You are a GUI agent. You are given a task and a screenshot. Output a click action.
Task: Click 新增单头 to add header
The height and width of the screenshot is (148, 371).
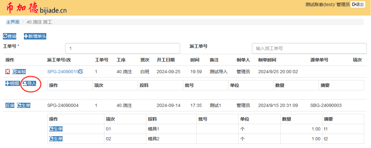pos(35,36)
